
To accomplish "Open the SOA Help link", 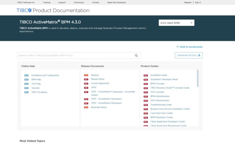I will (x=36, y=84).
